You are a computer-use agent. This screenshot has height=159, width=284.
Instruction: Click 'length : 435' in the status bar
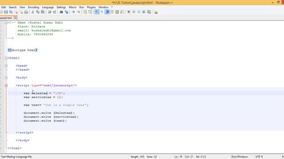[138, 157]
